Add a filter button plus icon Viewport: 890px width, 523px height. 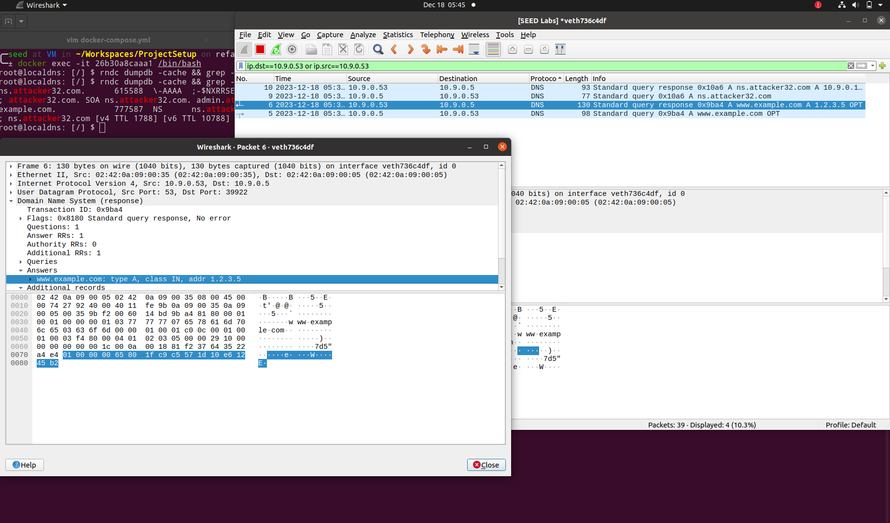[883, 66]
